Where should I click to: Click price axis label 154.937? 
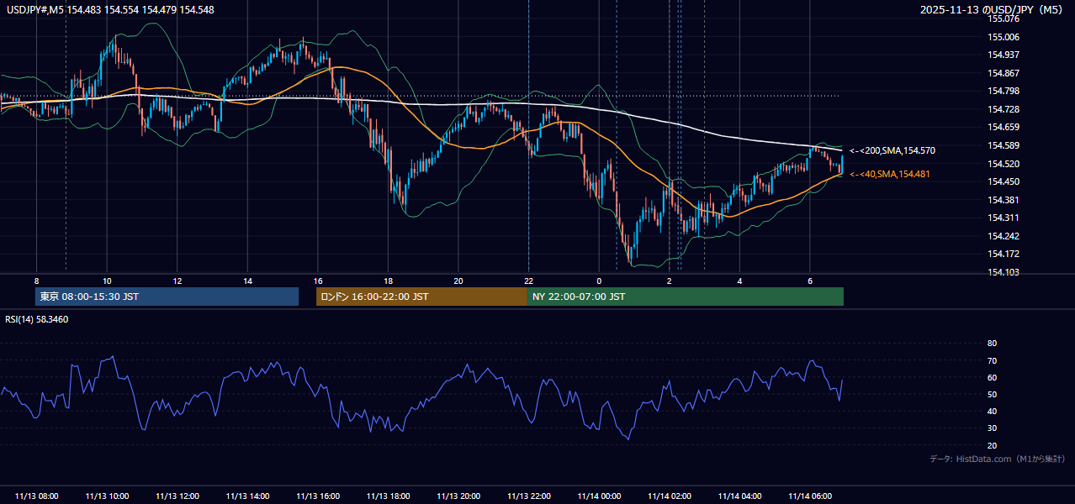[1004, 55]
